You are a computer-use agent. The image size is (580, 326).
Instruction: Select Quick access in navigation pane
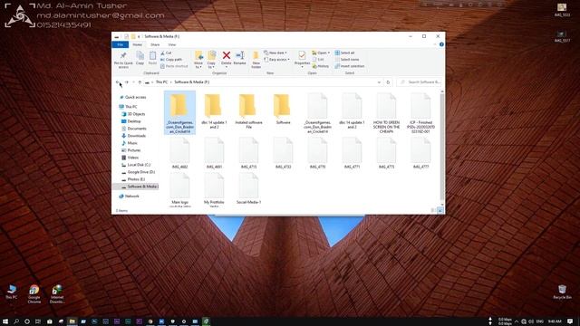[133, 97]
